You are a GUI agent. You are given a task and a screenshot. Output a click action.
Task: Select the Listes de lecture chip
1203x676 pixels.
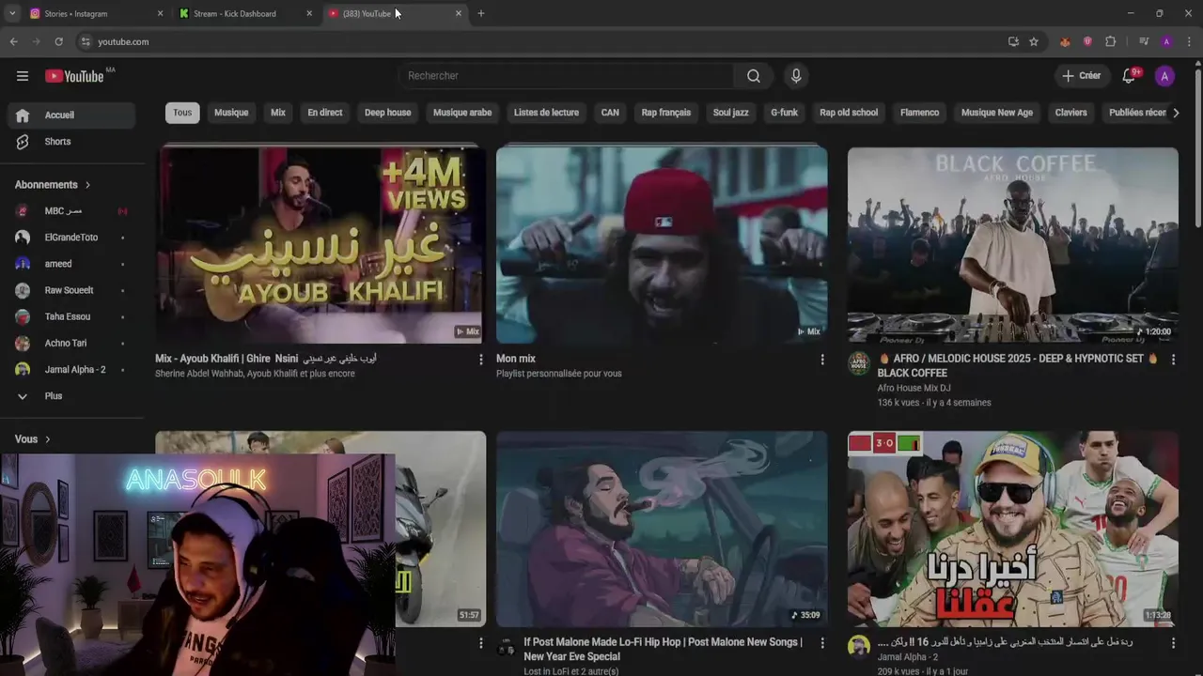coord(546,113)
